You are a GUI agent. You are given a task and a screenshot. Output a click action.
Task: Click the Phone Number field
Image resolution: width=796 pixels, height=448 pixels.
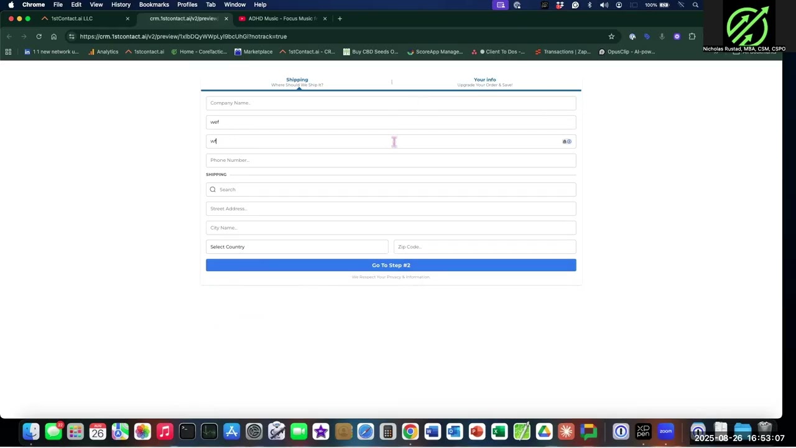pos(391,161)
